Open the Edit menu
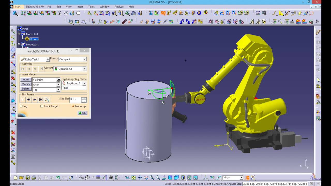Screen dimensions: 331x186 [59, 7]
